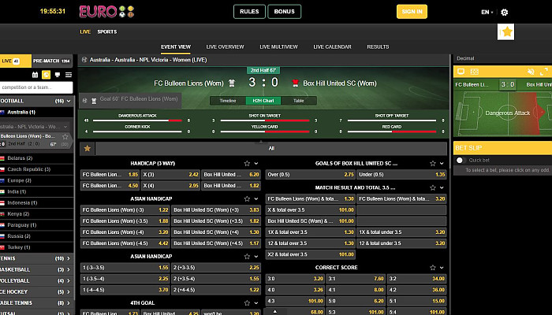Click the football icon before the competition title
Viewport: 552px width, 315px height.
click(84, 60)
